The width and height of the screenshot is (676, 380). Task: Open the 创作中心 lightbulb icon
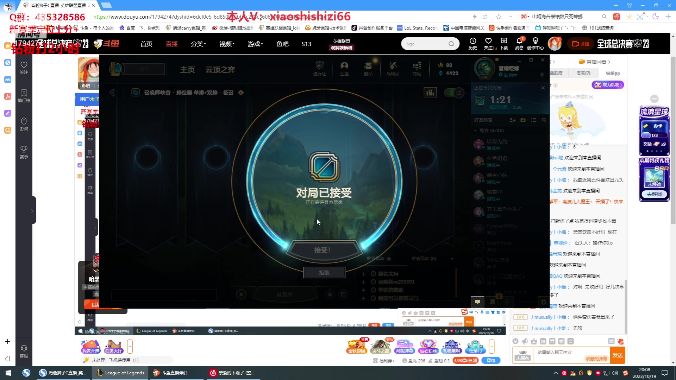click(536, 44)
